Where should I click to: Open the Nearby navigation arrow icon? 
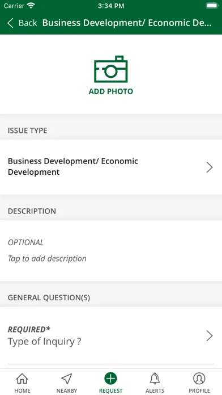click(67, 379)
